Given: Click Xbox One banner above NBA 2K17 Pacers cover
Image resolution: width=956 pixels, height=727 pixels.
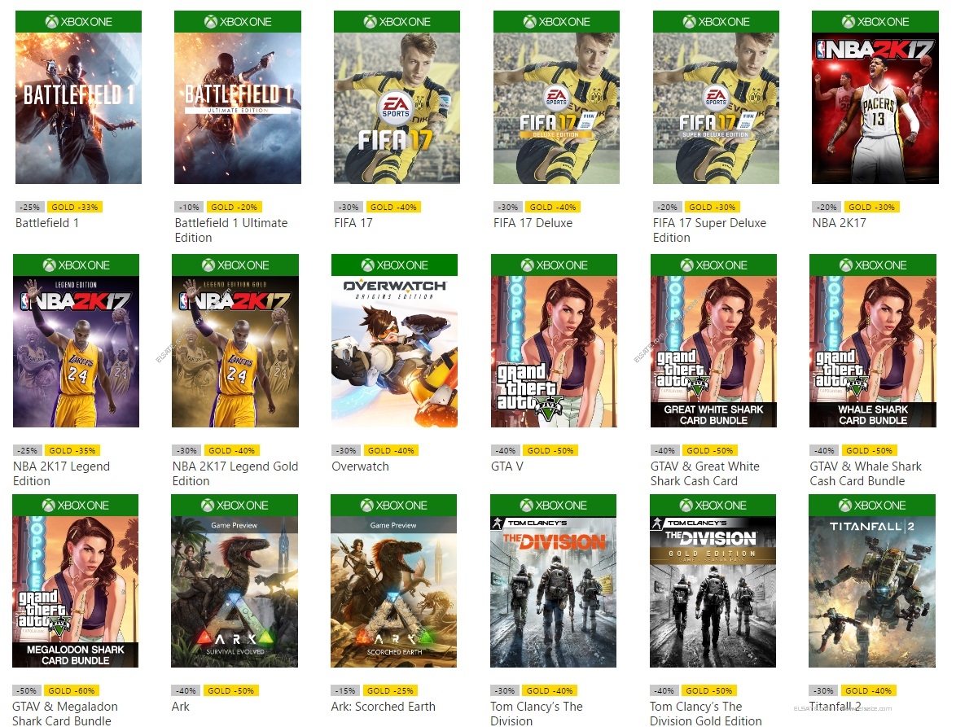Looking at the screenshot, I should 875,21.
